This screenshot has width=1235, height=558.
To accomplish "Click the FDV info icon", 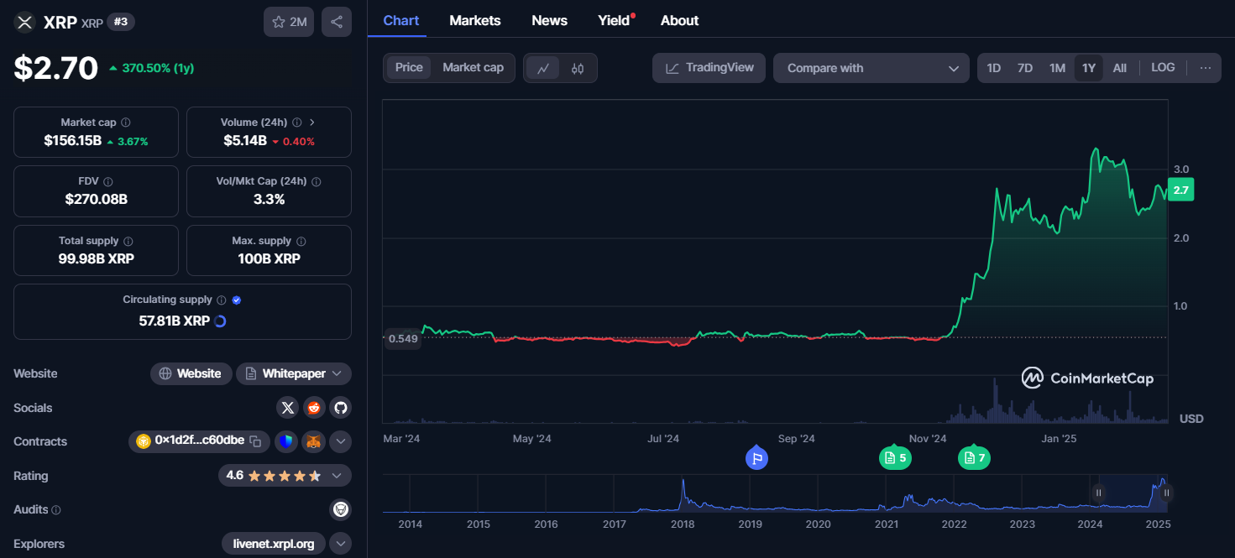I will click(x=108, y=181).
